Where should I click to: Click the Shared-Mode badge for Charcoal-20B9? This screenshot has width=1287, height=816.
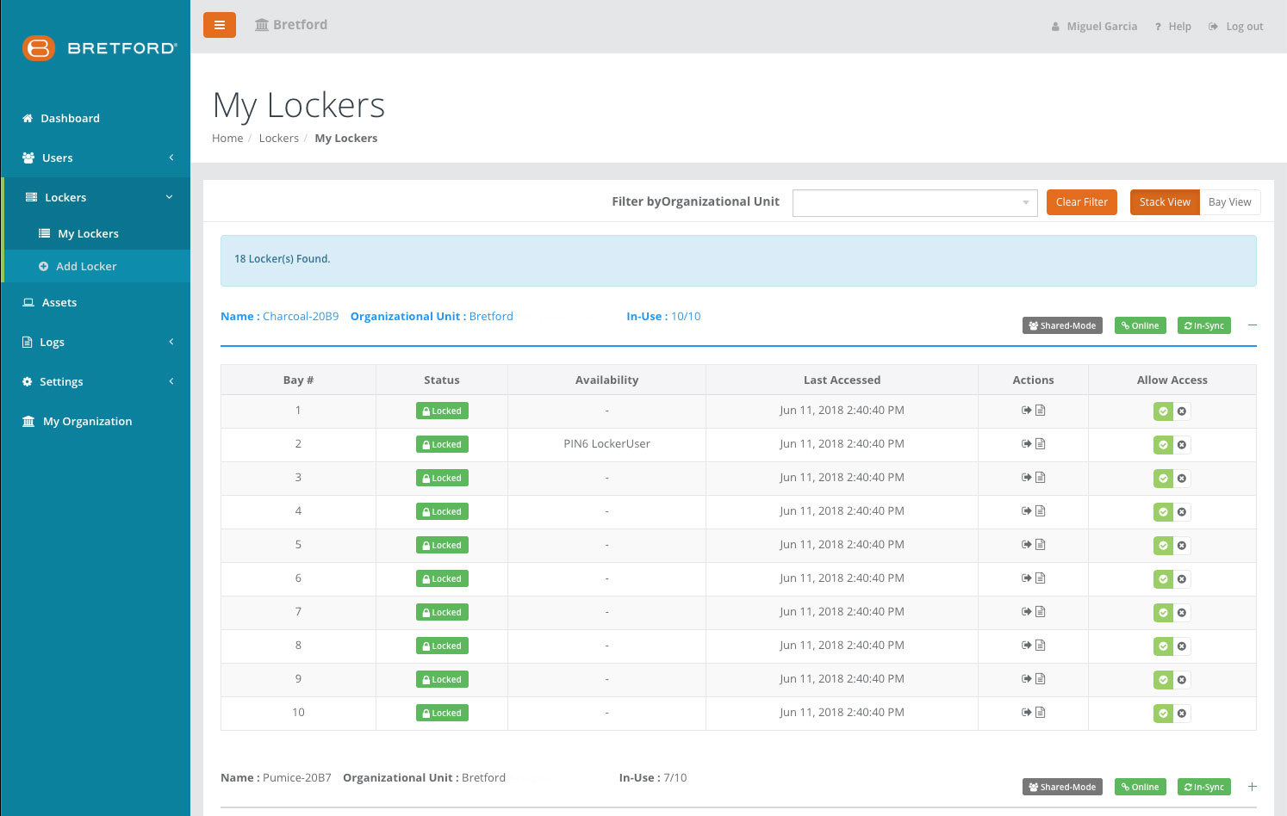pyautogui.click(x=1062, y=325)
